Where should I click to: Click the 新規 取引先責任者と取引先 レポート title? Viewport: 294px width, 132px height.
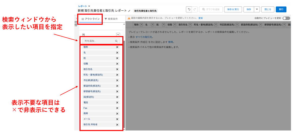coord(102,11)
